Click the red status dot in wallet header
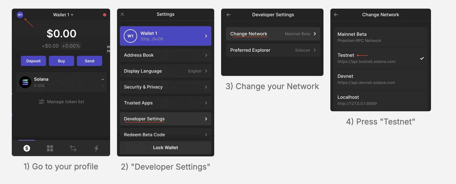 point(105,15)
